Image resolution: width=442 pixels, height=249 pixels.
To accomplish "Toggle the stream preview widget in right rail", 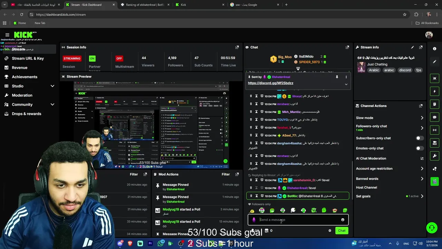I will point(435,79).
